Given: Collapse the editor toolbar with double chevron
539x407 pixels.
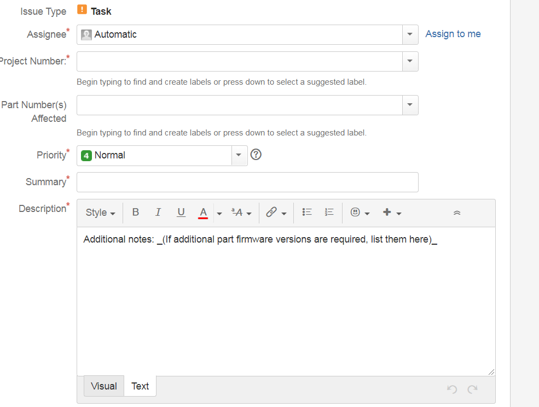Looking at the screenshot, I should coord(457,213).
